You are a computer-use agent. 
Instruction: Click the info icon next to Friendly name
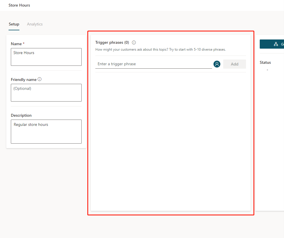pos(40,79)
